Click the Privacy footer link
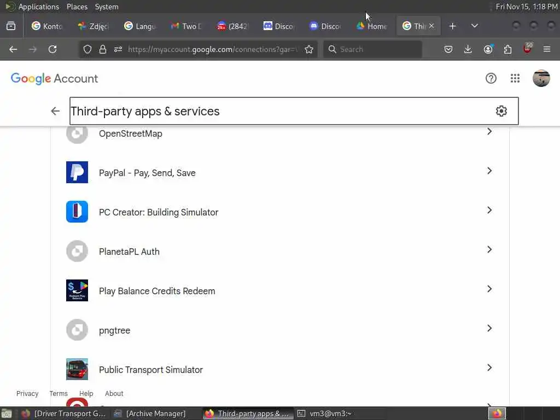Image resolution: width=560 pixels, height=420 pixels. pyautogui.click(x=27, y=393)
